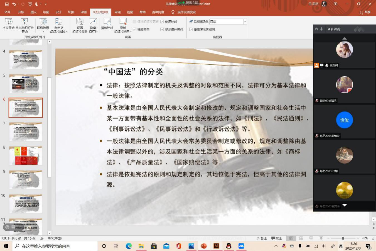The width and height of the screenshot is (376, 251).
Task: Open the Insert (插入) ribbon tab
Action: 33,12
